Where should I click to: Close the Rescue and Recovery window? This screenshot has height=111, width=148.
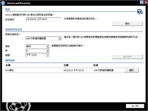[146, 2]
